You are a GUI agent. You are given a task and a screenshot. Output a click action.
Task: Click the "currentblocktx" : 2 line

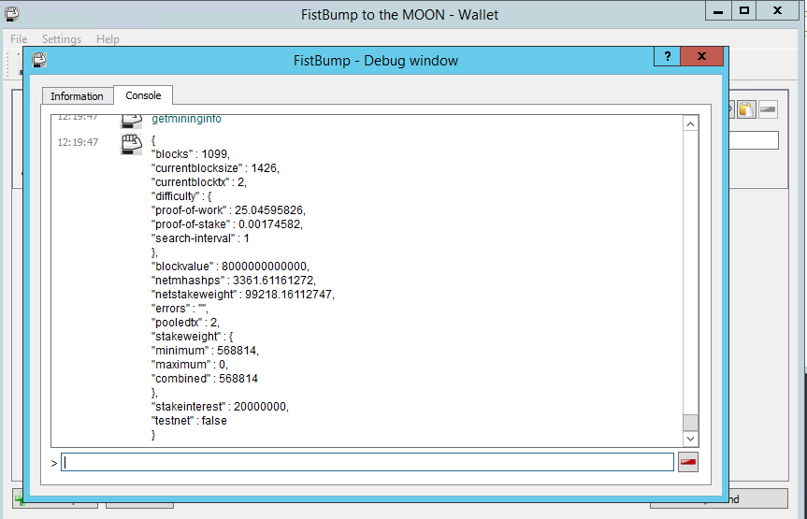[198, 182]
